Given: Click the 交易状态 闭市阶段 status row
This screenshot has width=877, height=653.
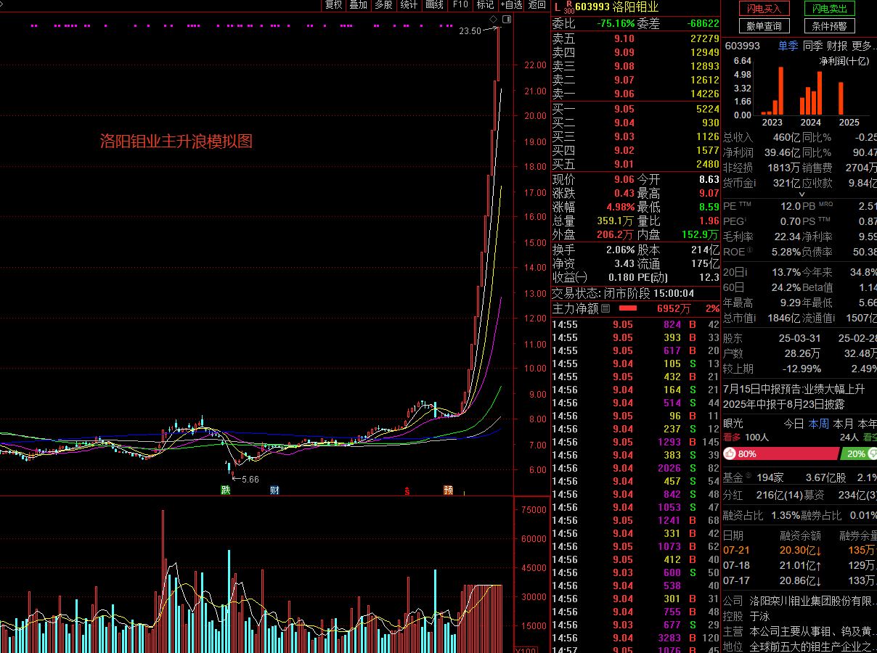Looking at the screenshot, I should [635, 294].
